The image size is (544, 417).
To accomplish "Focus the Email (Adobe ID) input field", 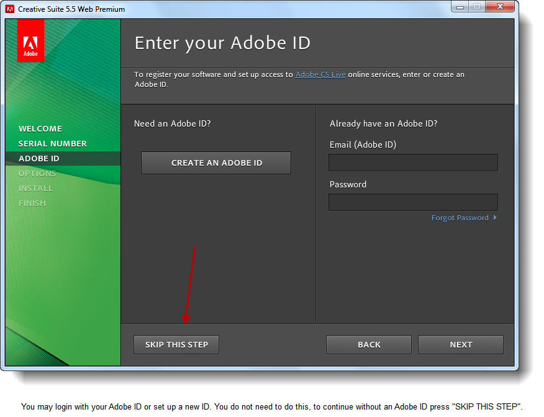I will click(x=413, y=163).
